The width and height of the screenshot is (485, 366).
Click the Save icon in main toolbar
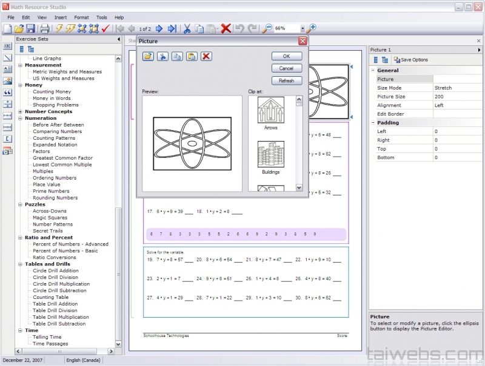click(30, 28)
